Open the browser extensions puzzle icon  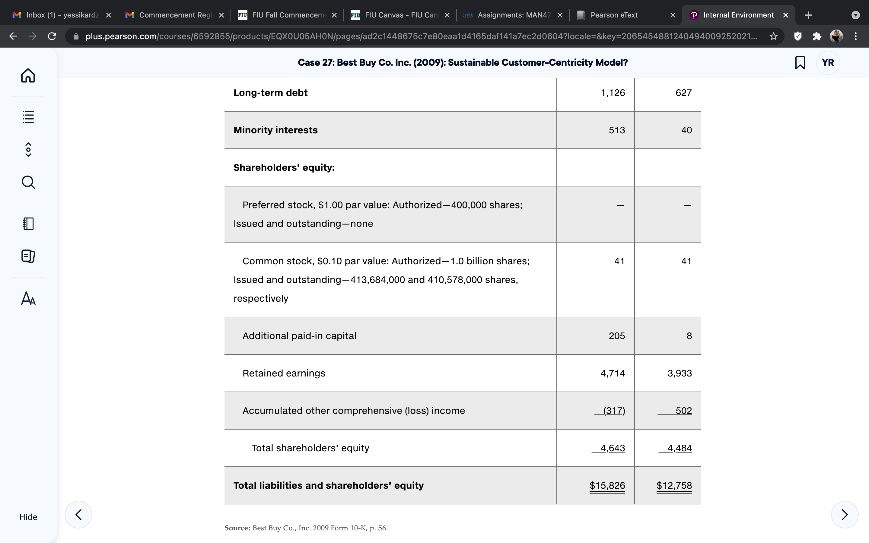tap(817, 36)
